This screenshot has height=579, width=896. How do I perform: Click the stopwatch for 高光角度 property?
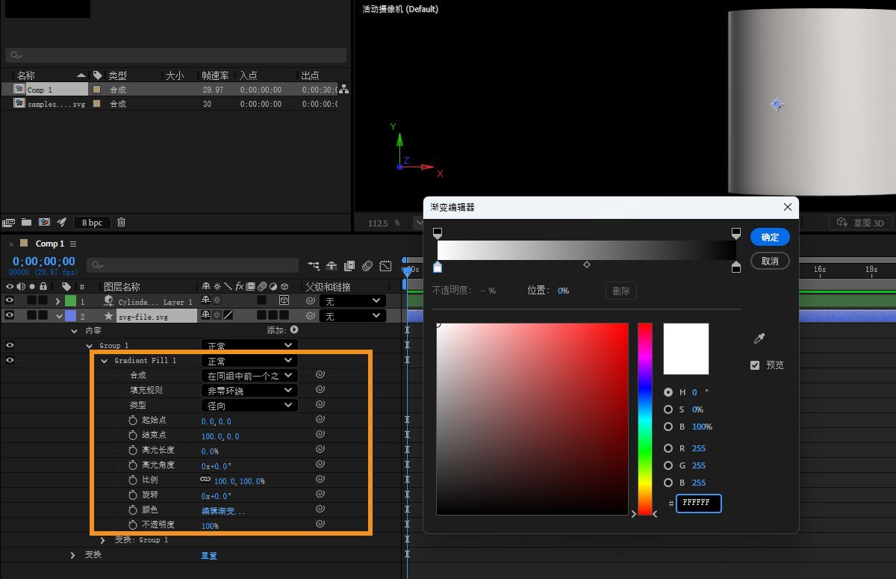(x=133, y=465)
